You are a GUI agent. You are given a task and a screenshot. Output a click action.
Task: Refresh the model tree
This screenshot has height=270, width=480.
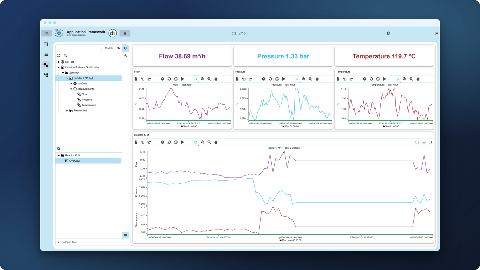point(59,55)
